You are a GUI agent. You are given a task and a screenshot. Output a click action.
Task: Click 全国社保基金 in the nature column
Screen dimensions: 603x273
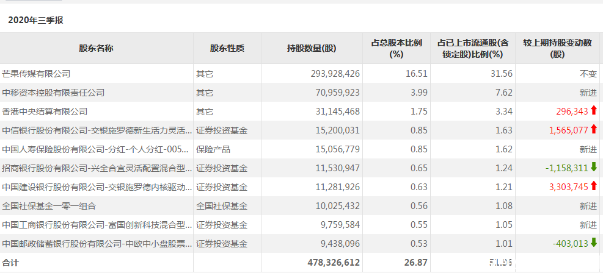(x=222, y=206)
